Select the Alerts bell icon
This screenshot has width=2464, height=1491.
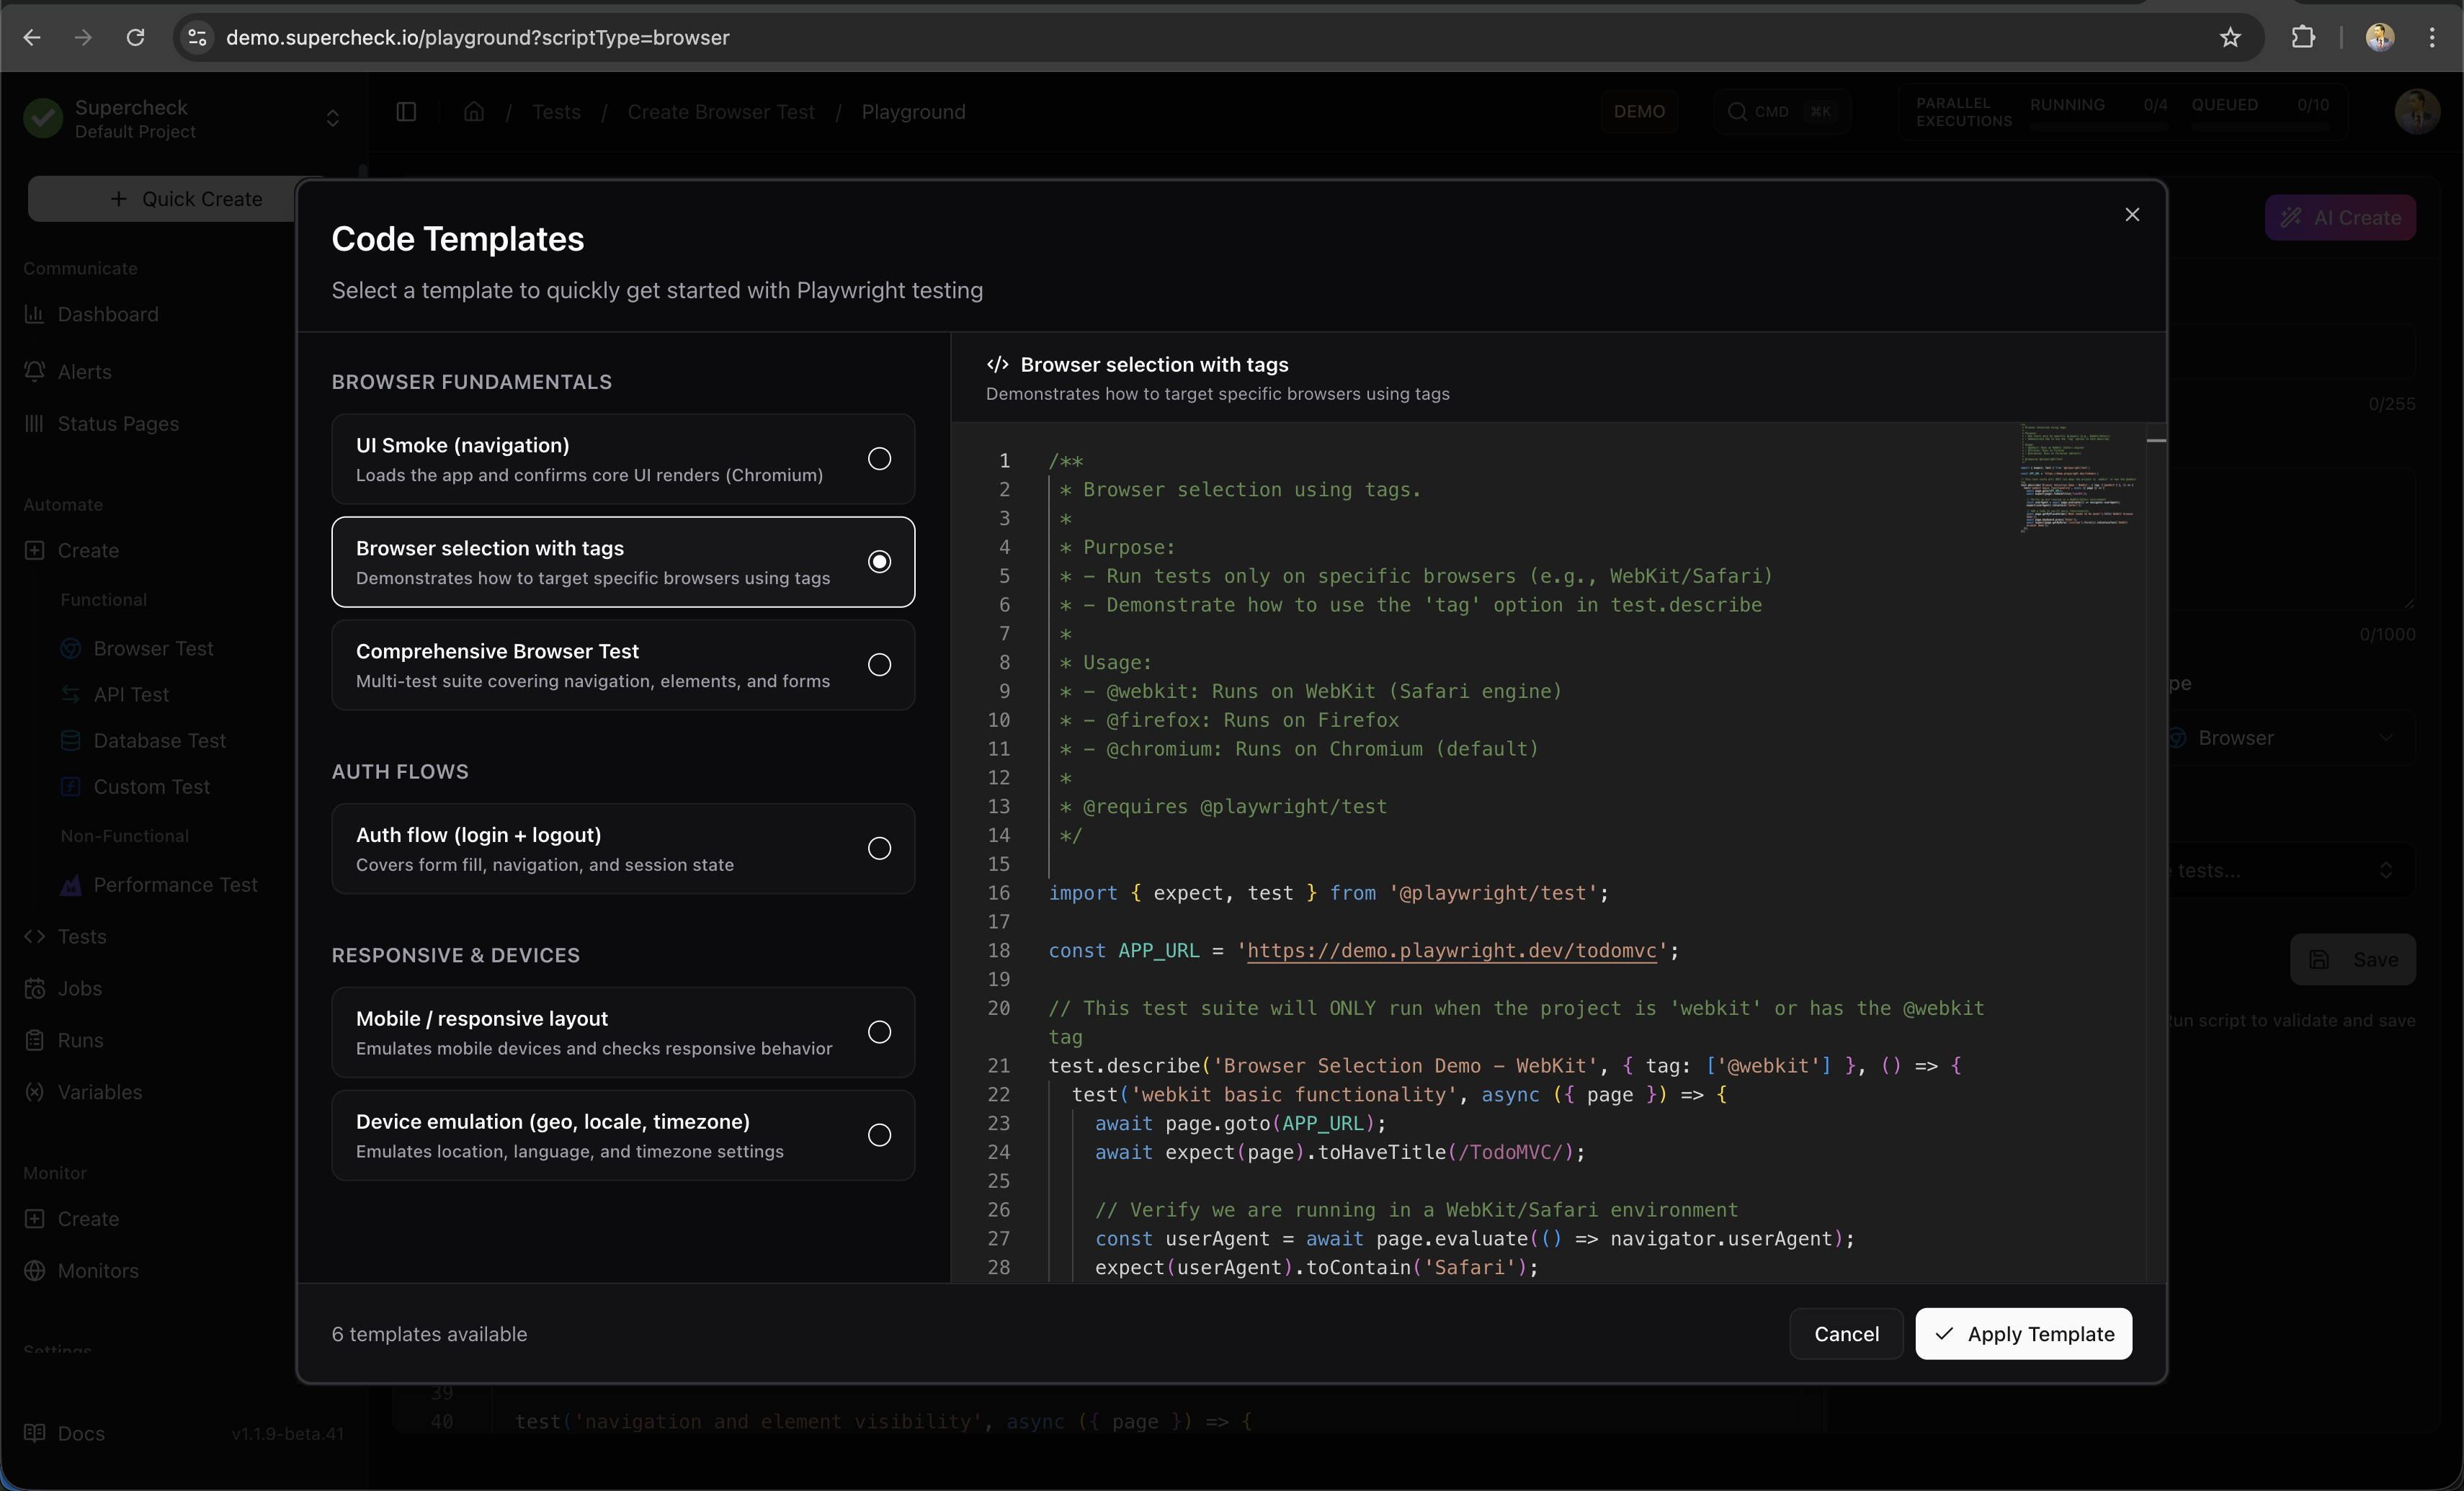click(34, 371)
